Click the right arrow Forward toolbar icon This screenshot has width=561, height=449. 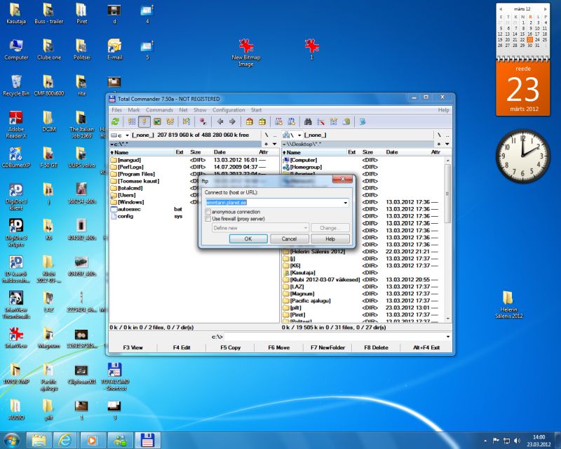click(232, 121)
